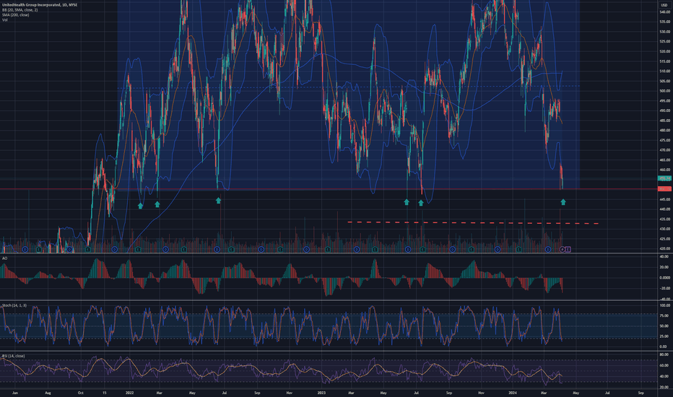
Task: Select the SMA (200, close) indicator legend
Action: click(x=15, y=14)
